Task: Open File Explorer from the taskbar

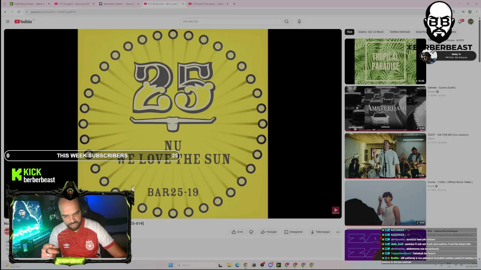Action: pyautogui.click(x=229, y=265)
